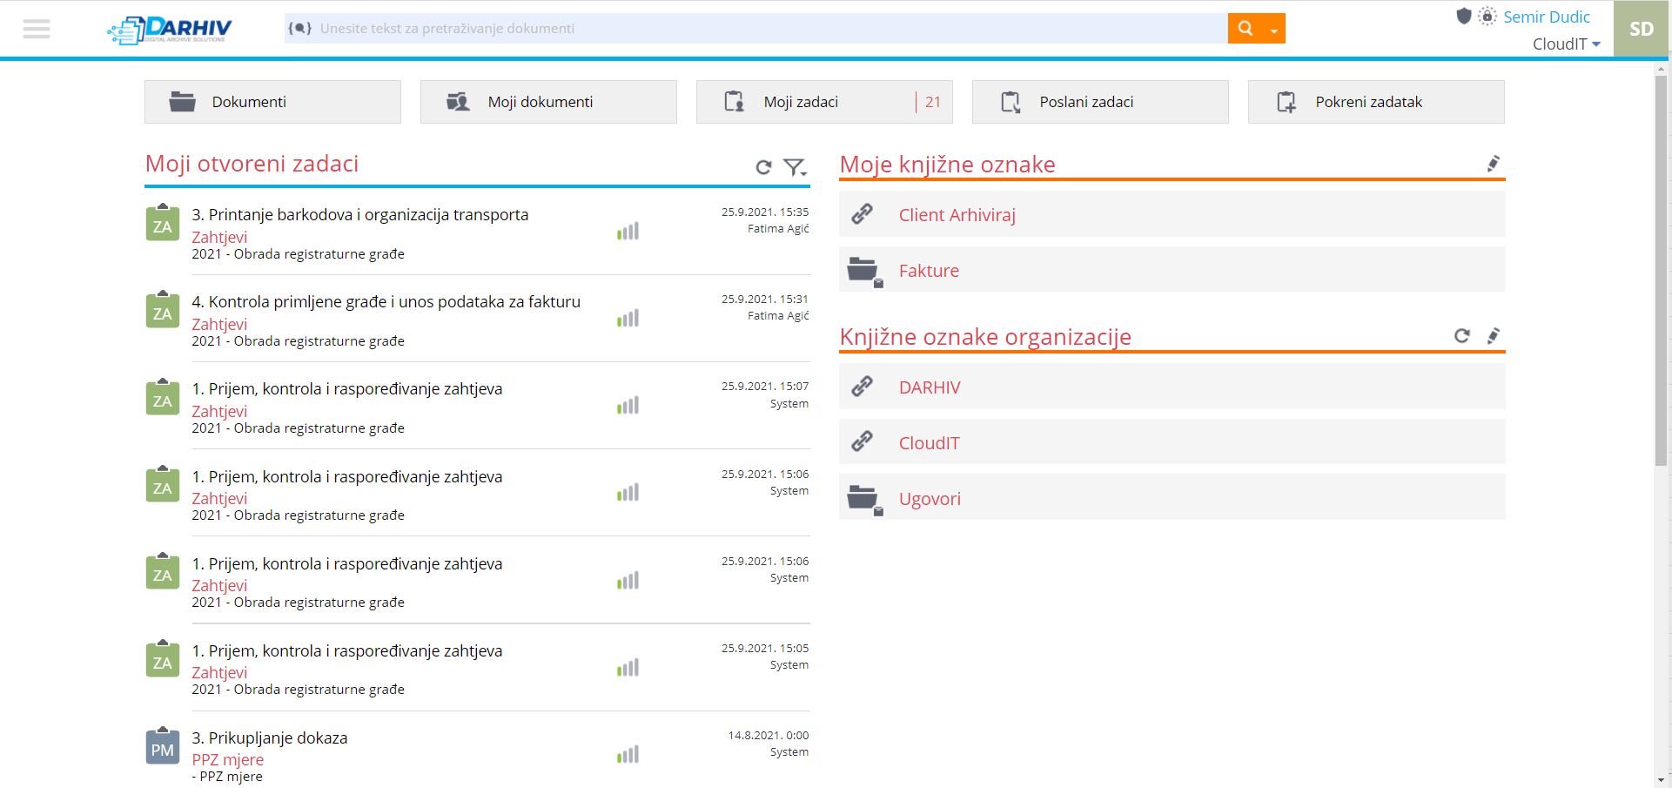Open the Ugovori folder bookmark
The image size is (1672, 788).
pyautogui.click(x=930, y=499)
